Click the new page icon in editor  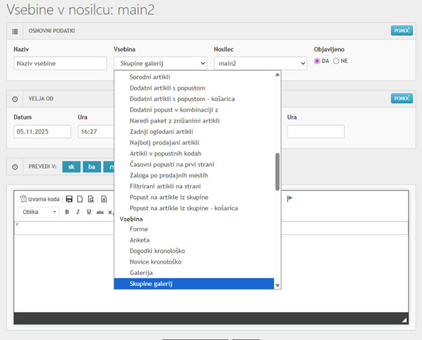pyautogui.click(x=80, y=199)
